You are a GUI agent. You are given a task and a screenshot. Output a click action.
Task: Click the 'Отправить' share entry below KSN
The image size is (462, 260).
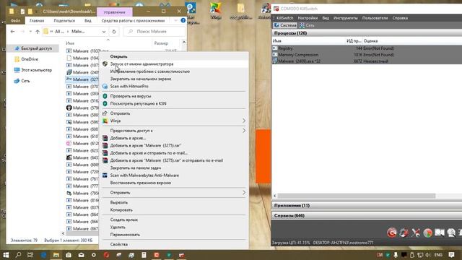120,113
